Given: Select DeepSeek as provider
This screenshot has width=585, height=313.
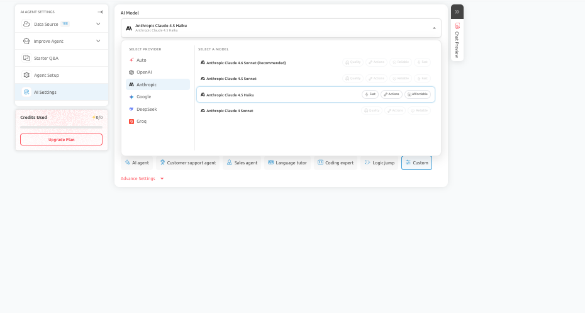Looking at the screenshot, I should (x=158, y=109).
